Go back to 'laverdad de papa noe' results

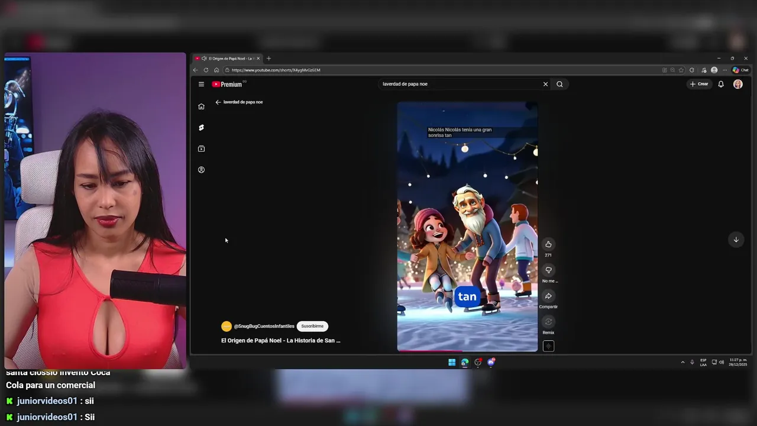click(x=218, y=102)
